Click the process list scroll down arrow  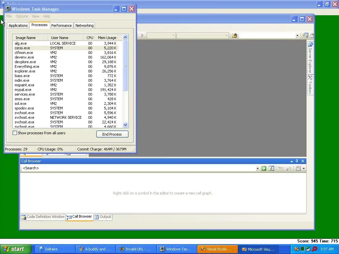coord(125,125)
